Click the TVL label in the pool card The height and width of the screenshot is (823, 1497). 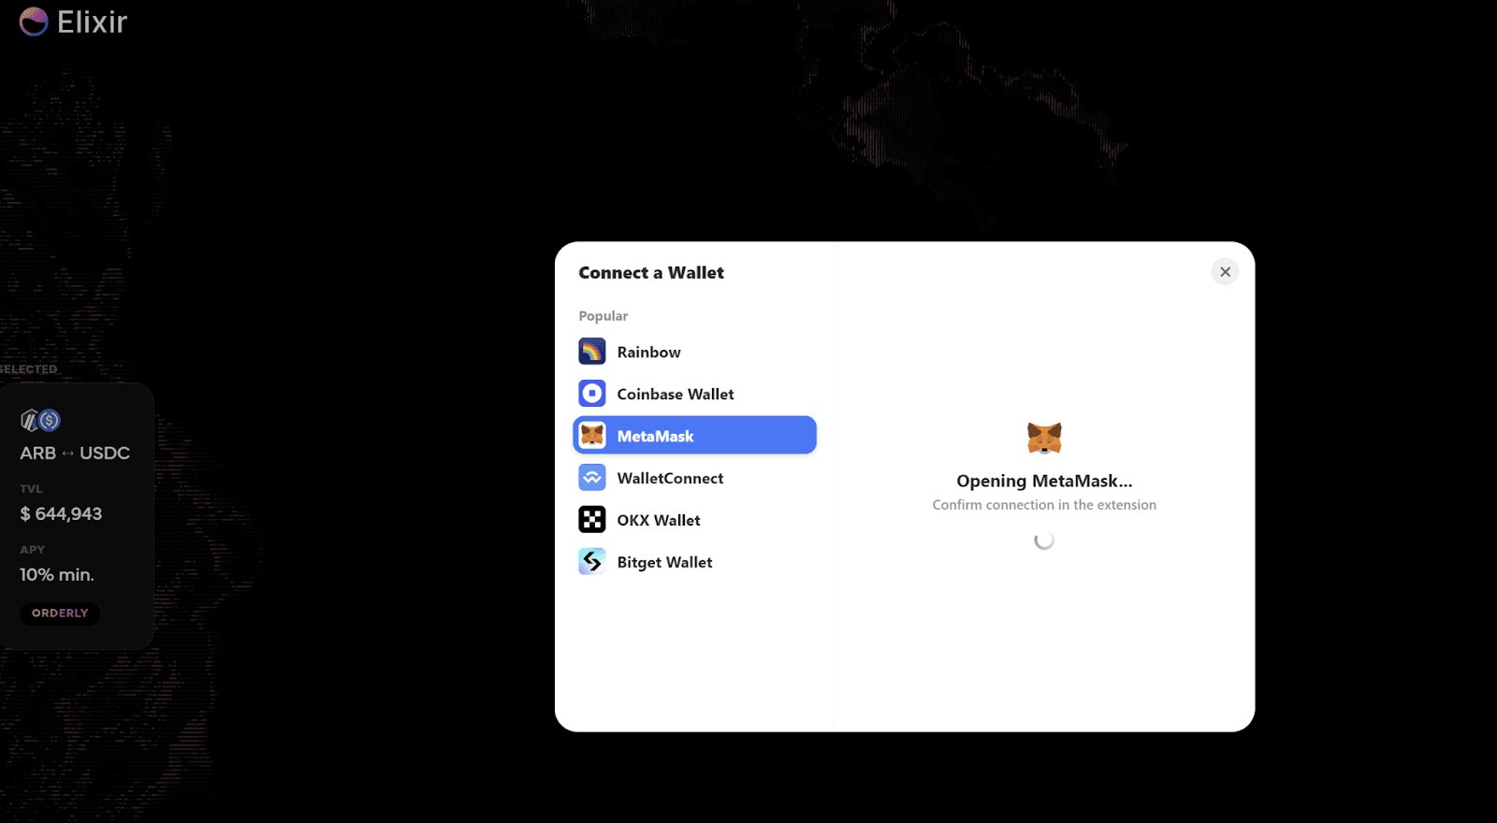tap(32, 489)
